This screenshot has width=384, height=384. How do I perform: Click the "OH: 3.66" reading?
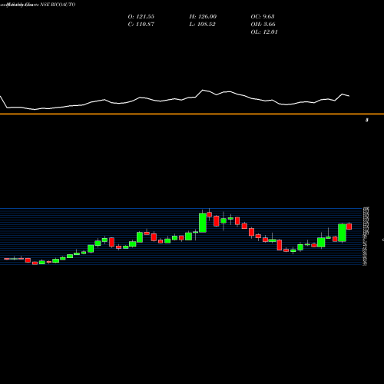click(263, 25)
